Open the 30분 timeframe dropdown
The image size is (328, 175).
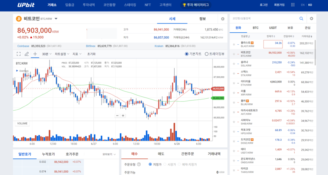[x=46, y=54]
